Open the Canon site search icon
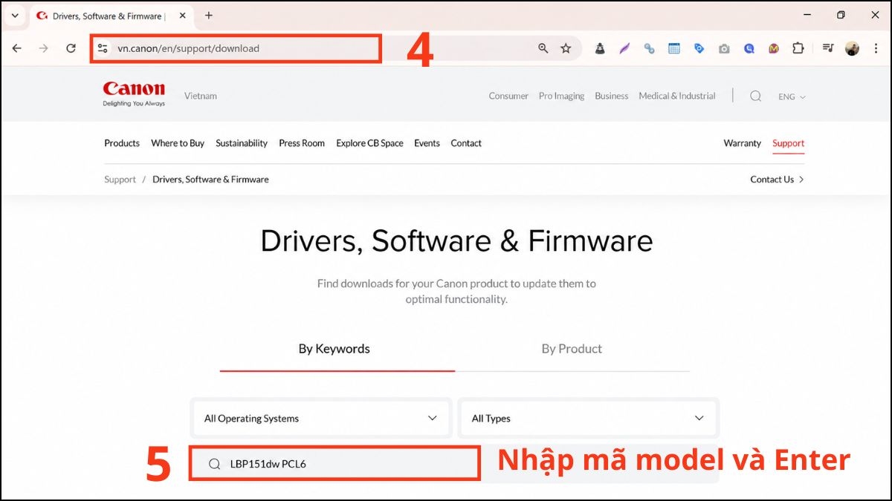Image resolution: width=892 pixels, height=501 pixels. point(755,96)
